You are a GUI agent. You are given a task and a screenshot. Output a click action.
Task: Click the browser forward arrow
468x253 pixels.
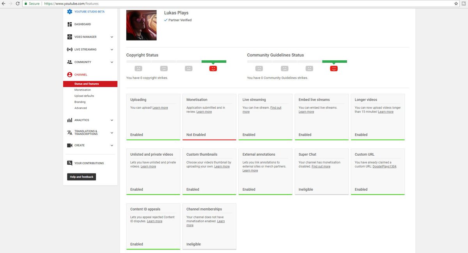(x=10, y=4)
